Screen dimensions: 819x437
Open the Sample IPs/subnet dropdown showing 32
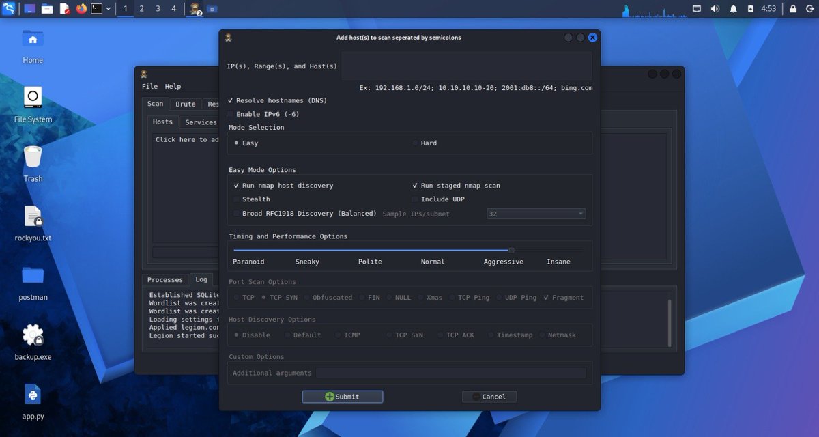click(x=536, y=214)
